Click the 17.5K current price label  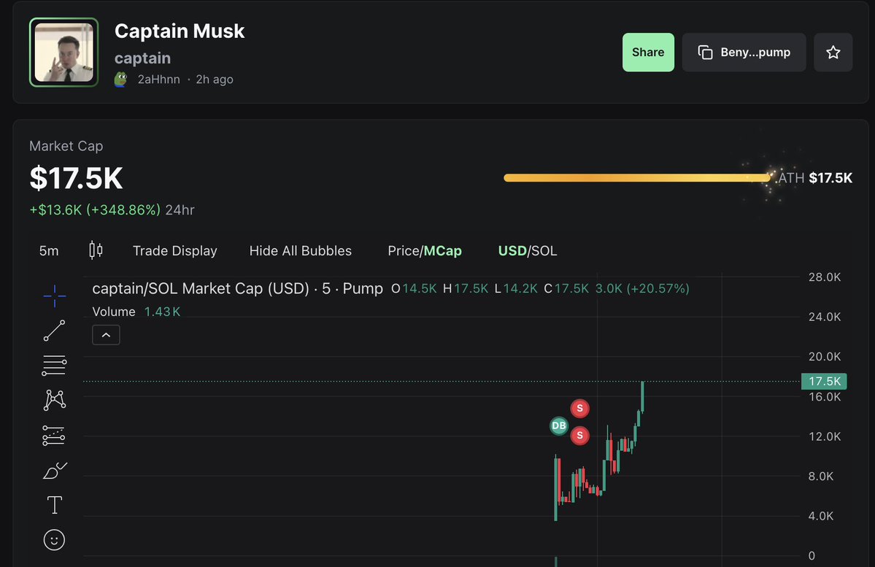(x=824, y=381)
